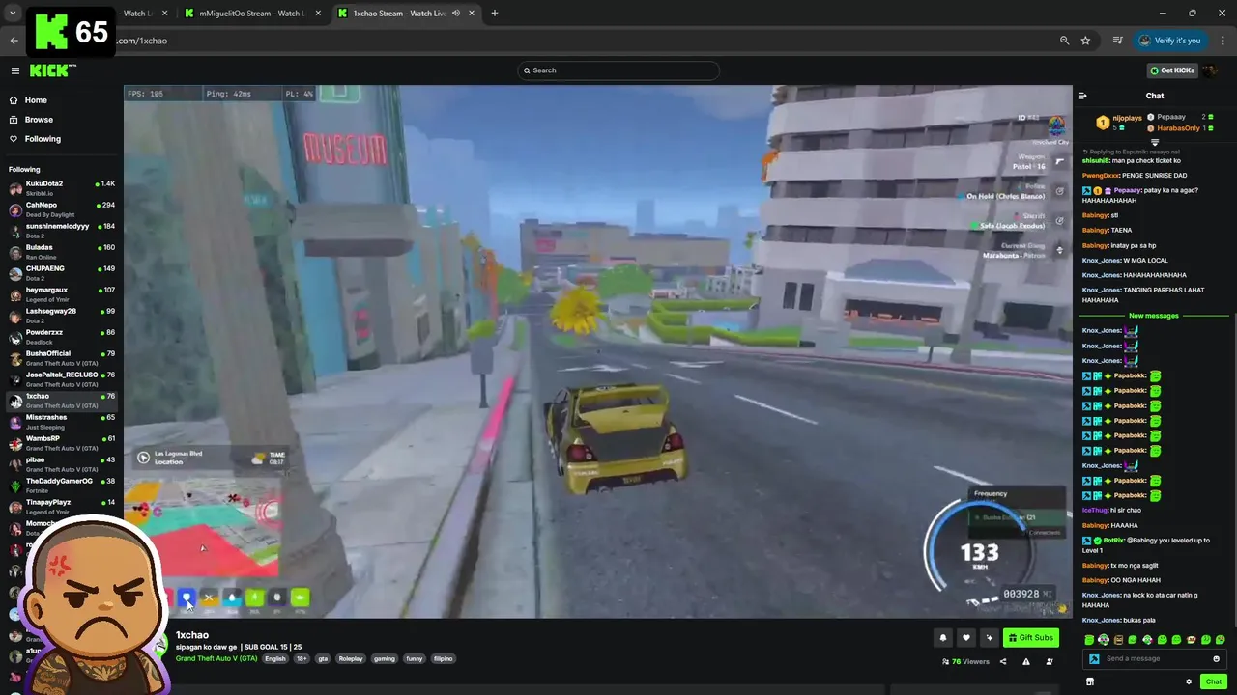Toggle stream notifications bell icon
Image resolution: width=1237 pixels, height=695 pixels.
point(942,637)
